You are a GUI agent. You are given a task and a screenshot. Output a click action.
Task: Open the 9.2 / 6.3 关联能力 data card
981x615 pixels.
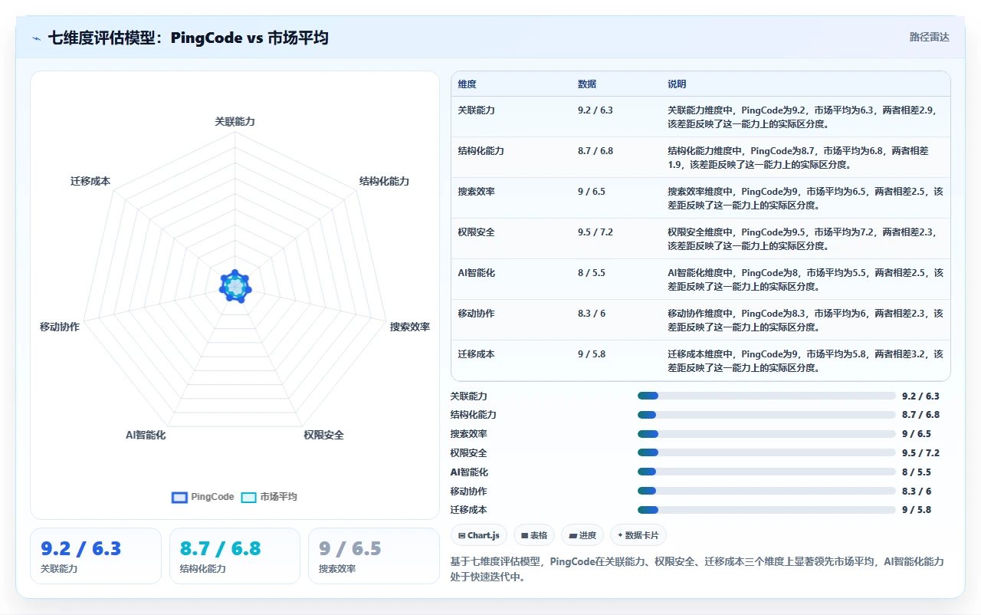[96, 556]
